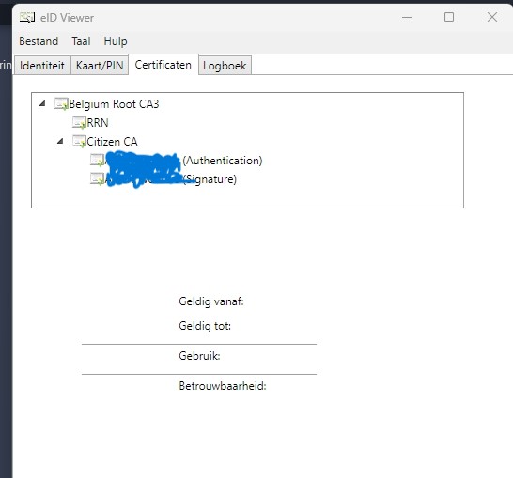Click the Signature certificate icon

[97, 178]
